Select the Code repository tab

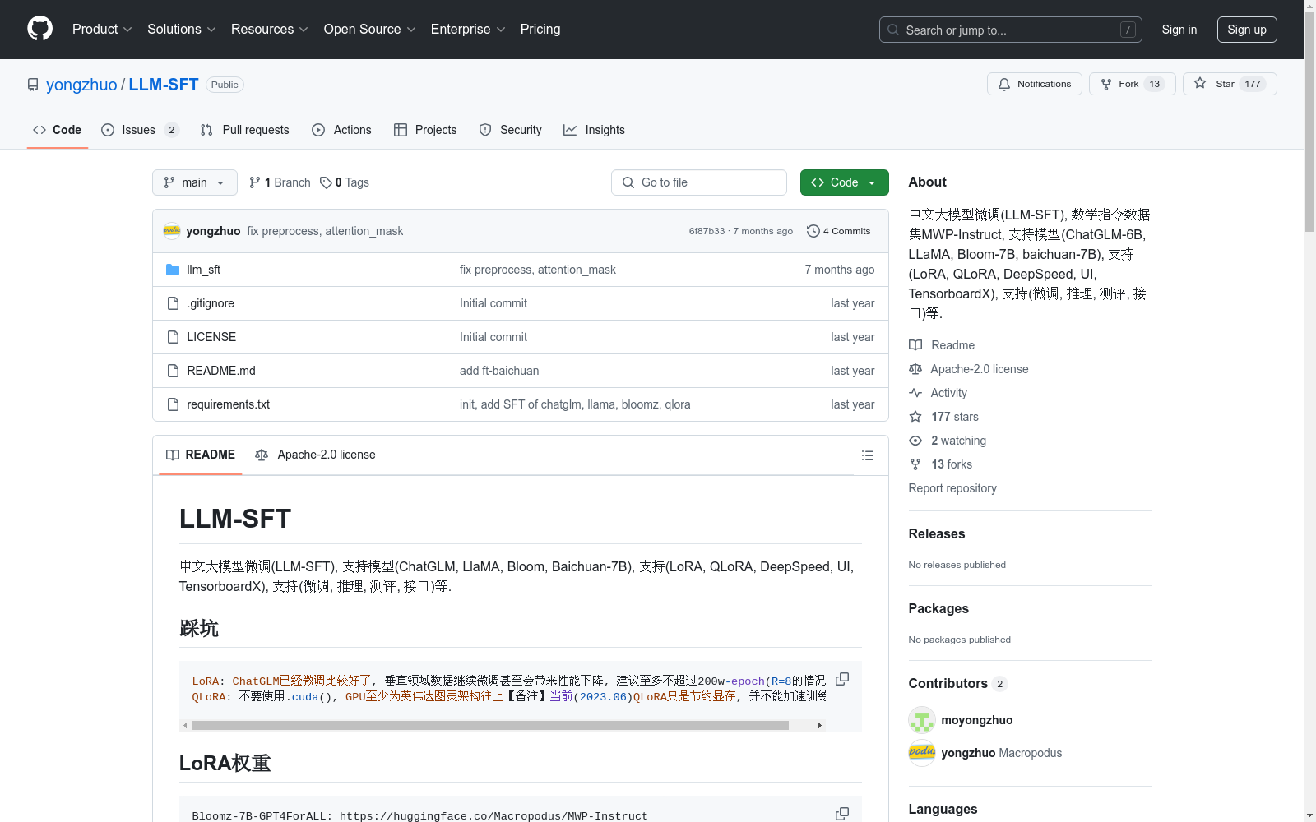tap(57, 130)
